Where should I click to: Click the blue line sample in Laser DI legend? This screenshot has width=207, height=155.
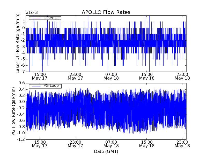[x=36, y=18]
